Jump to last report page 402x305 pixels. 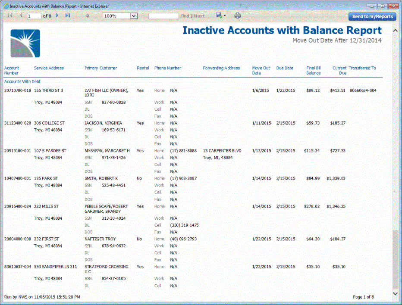click(68, 16)
